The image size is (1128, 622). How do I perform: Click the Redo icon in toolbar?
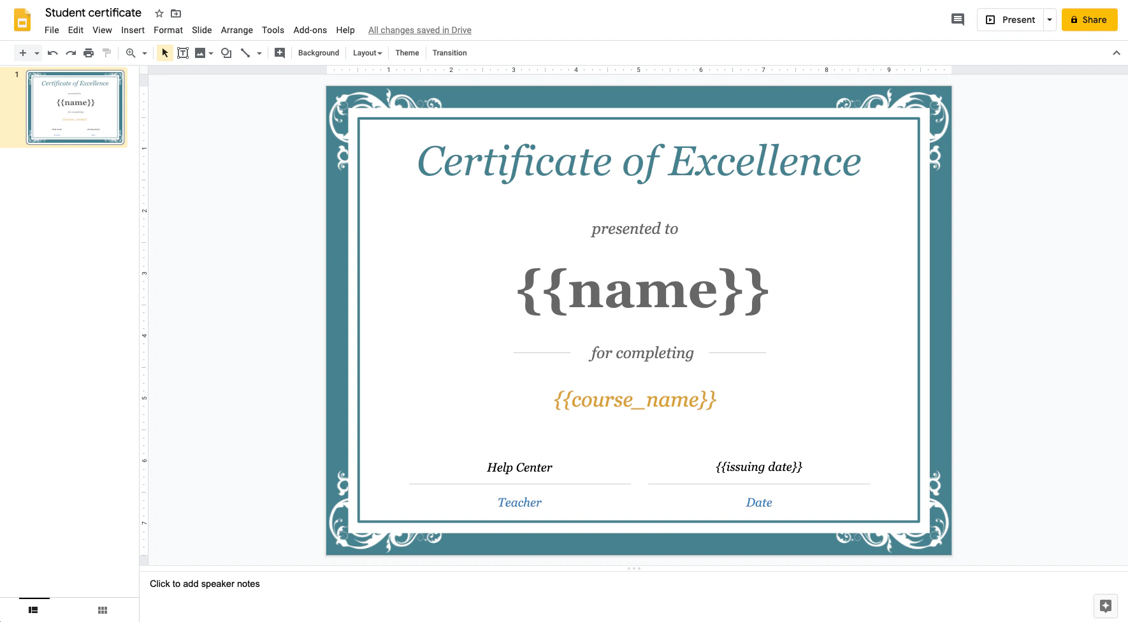[71, 53]
